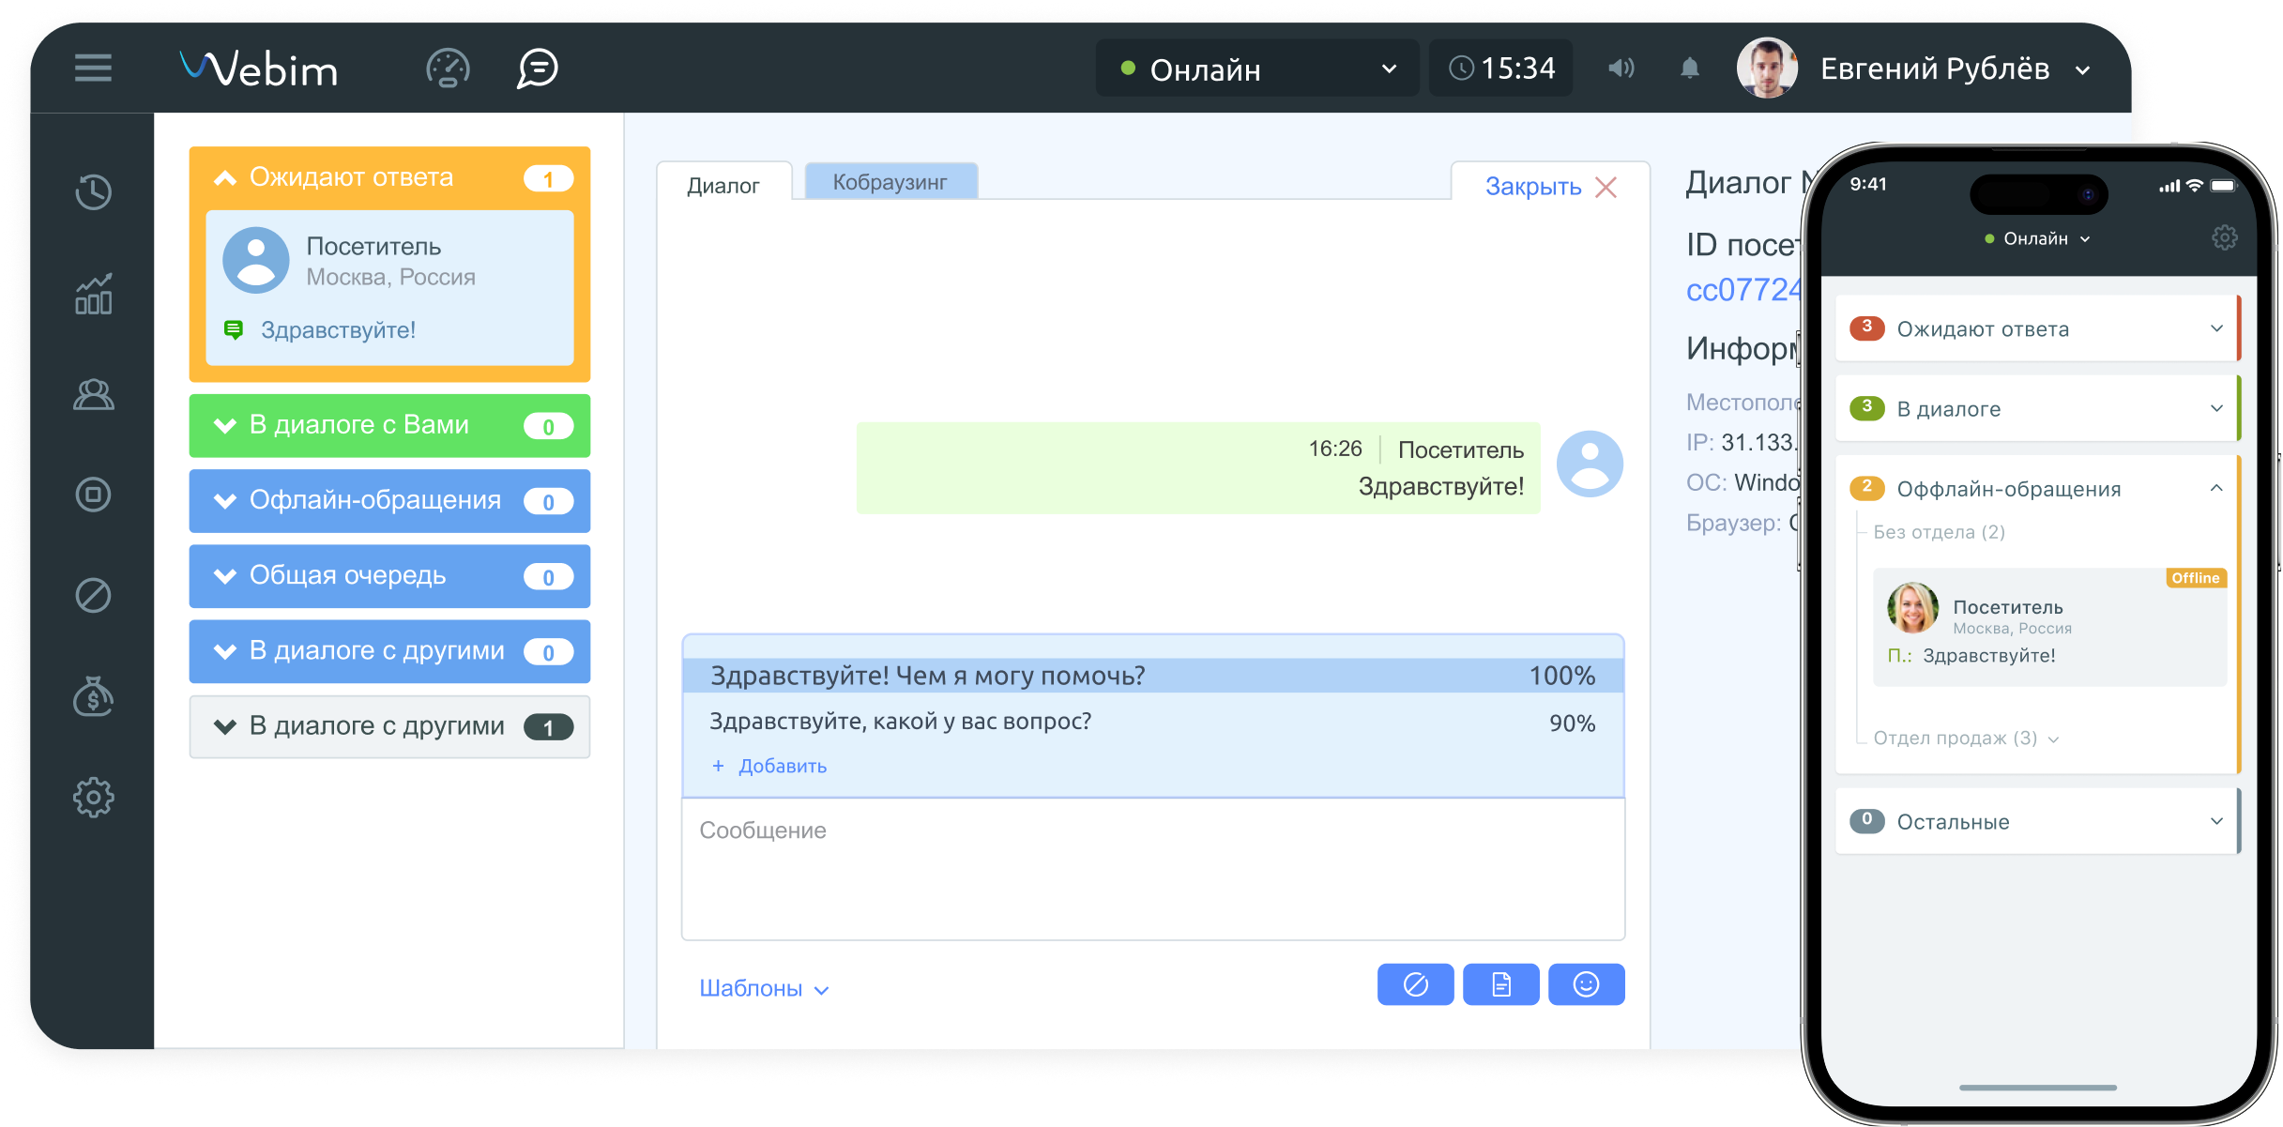Open the statistics panel icon
The height and width of the screenshot is (1127, 2283).
pos(93,296)
